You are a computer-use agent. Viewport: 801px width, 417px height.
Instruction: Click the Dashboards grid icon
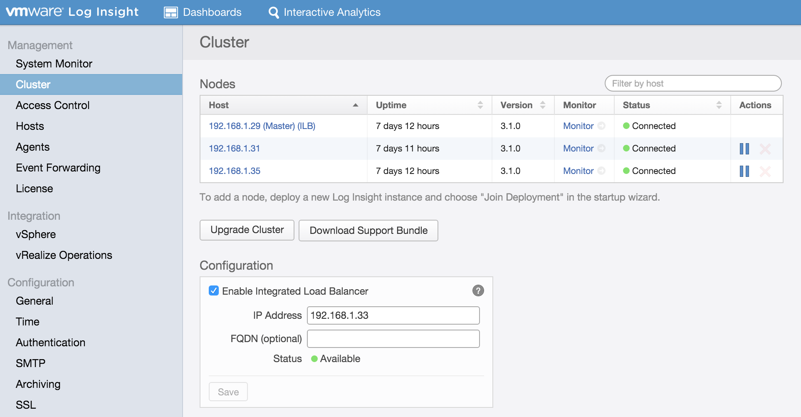[x=171, y=12]
